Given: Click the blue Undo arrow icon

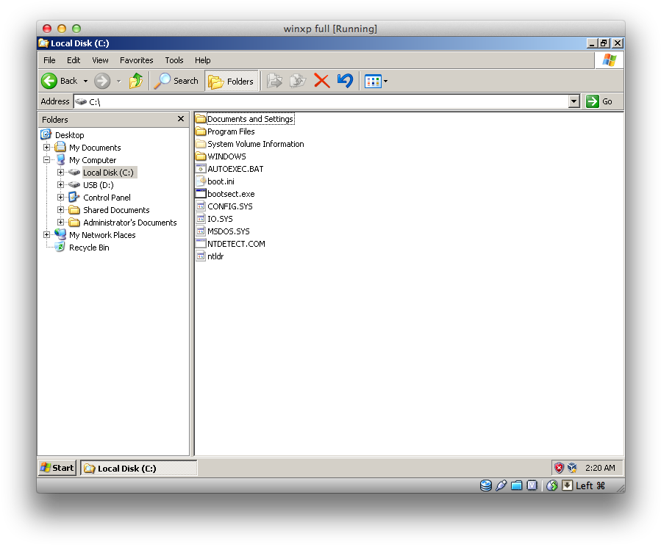Looking at the screenshot, I should pyautogui.click(x=345, y=81).
